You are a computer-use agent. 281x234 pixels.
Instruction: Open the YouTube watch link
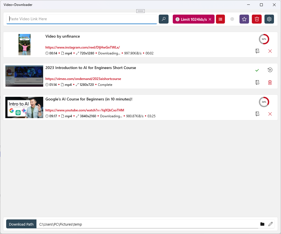(x=85, y=110)
